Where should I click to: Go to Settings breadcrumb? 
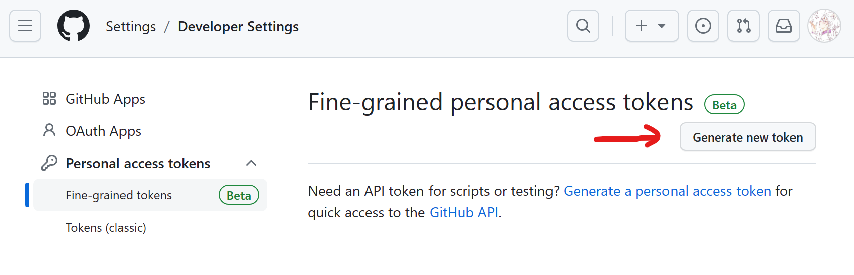tap(131, 26)
